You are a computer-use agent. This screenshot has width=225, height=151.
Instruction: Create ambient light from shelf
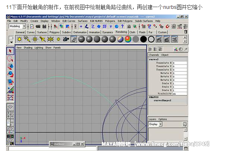(19, 39)
